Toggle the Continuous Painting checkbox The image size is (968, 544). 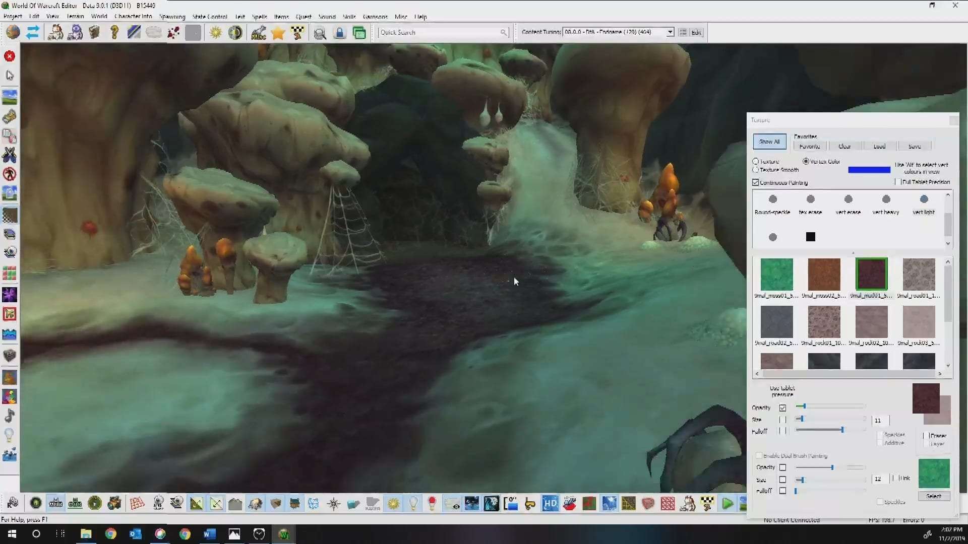756,182
